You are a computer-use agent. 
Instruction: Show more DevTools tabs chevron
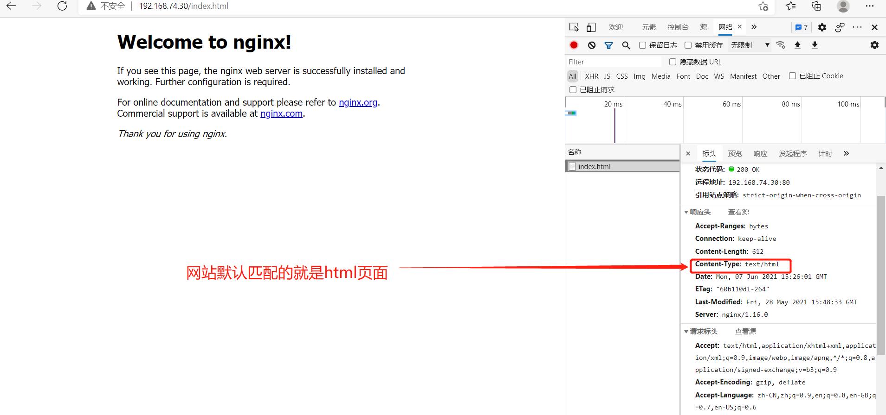coord(754,27)
